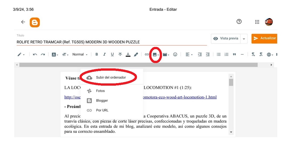The image size is (291, 147).
Task: Open the Blogger home logo
Action: pyautogui.click(x=35, y=22)
